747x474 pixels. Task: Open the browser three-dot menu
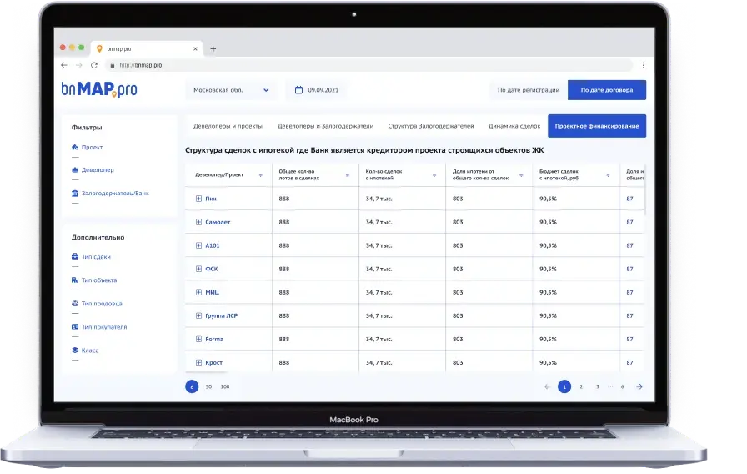tap(643, 65)
